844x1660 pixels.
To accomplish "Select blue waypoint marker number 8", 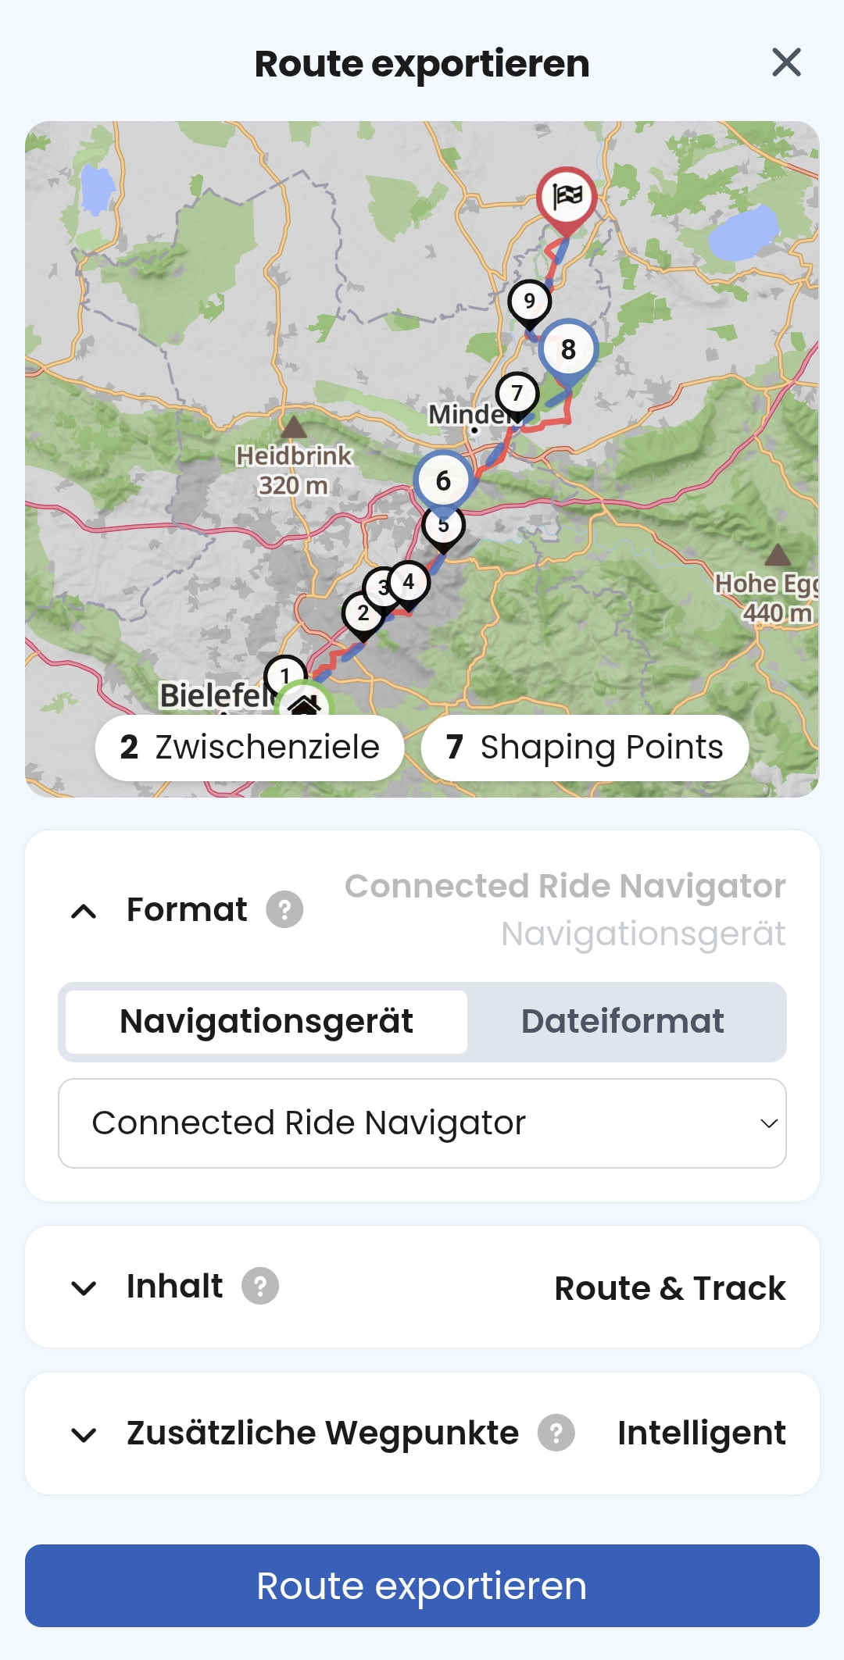I will [x=568, y=349].
